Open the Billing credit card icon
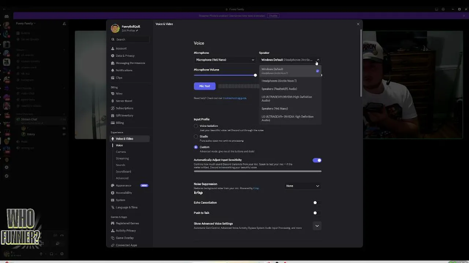This screenshot has height=263, width=469. 113,123
